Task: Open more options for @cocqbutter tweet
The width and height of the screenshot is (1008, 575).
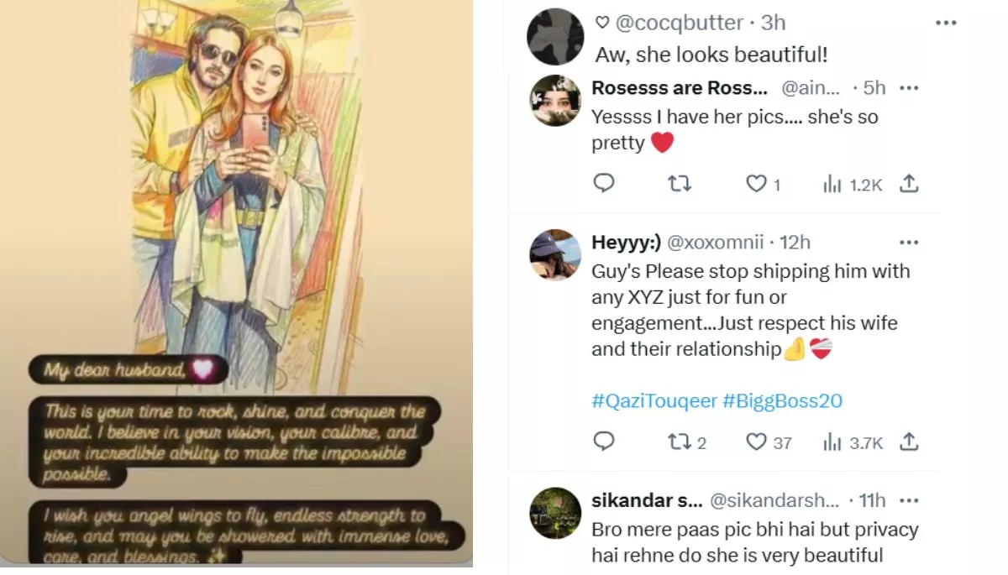Action: tap(946, 23)
